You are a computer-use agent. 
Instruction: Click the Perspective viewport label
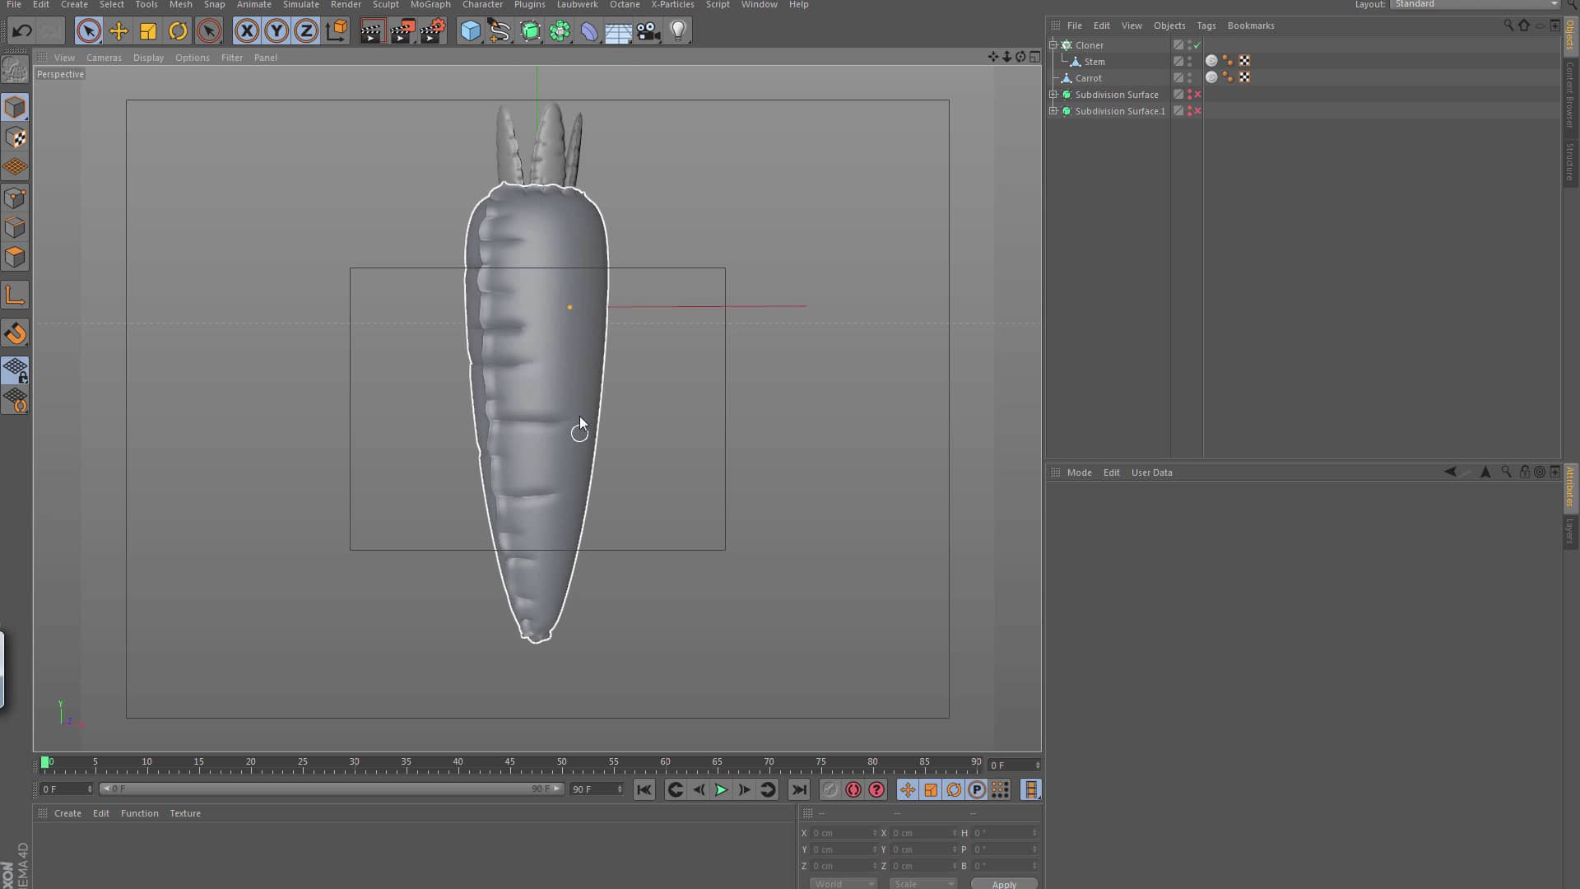[x=60, y=74]
